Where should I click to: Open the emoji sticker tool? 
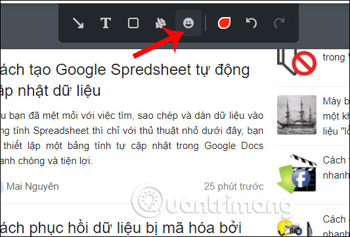(188, 23)
